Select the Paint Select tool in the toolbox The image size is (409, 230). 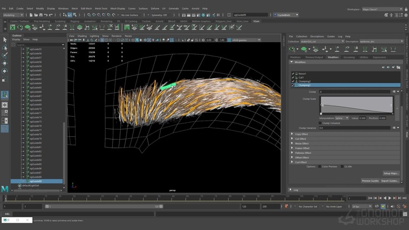pos(5,55)
